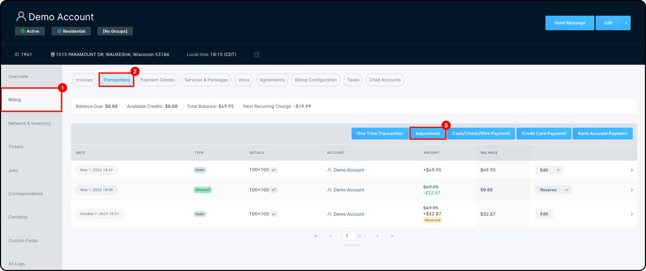Go to the next results page

click(377, 236)
